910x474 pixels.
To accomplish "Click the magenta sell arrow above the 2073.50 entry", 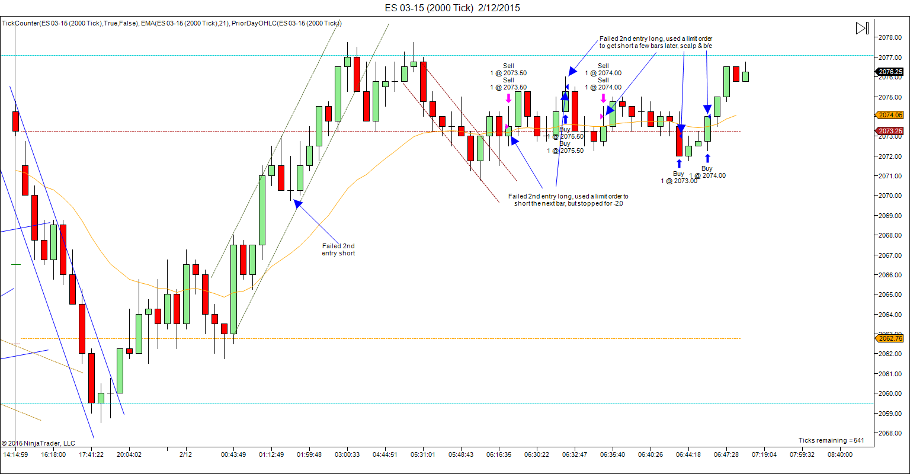I will pyautogui.click(x=508, y=98).
